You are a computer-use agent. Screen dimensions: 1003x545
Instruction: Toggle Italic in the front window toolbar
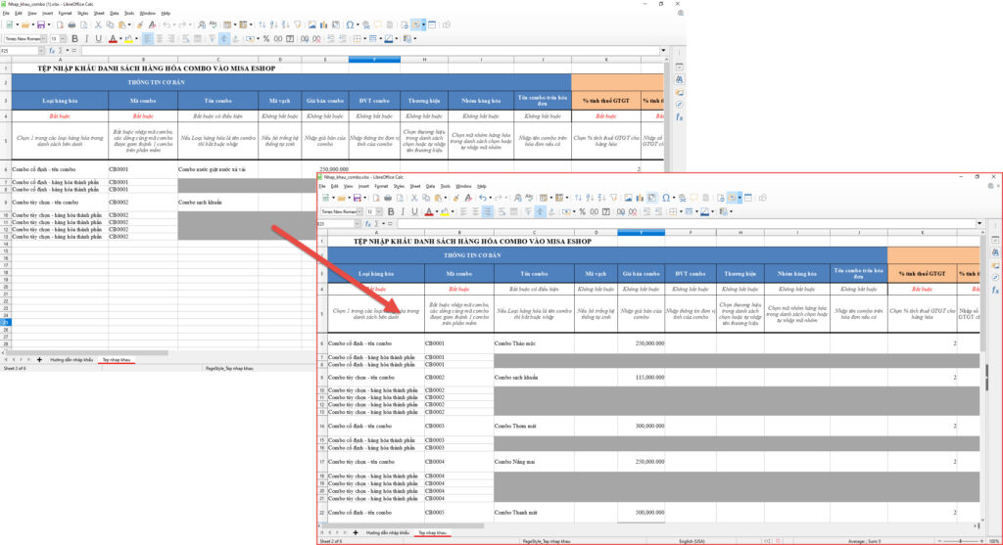click(x=403, y=211)
